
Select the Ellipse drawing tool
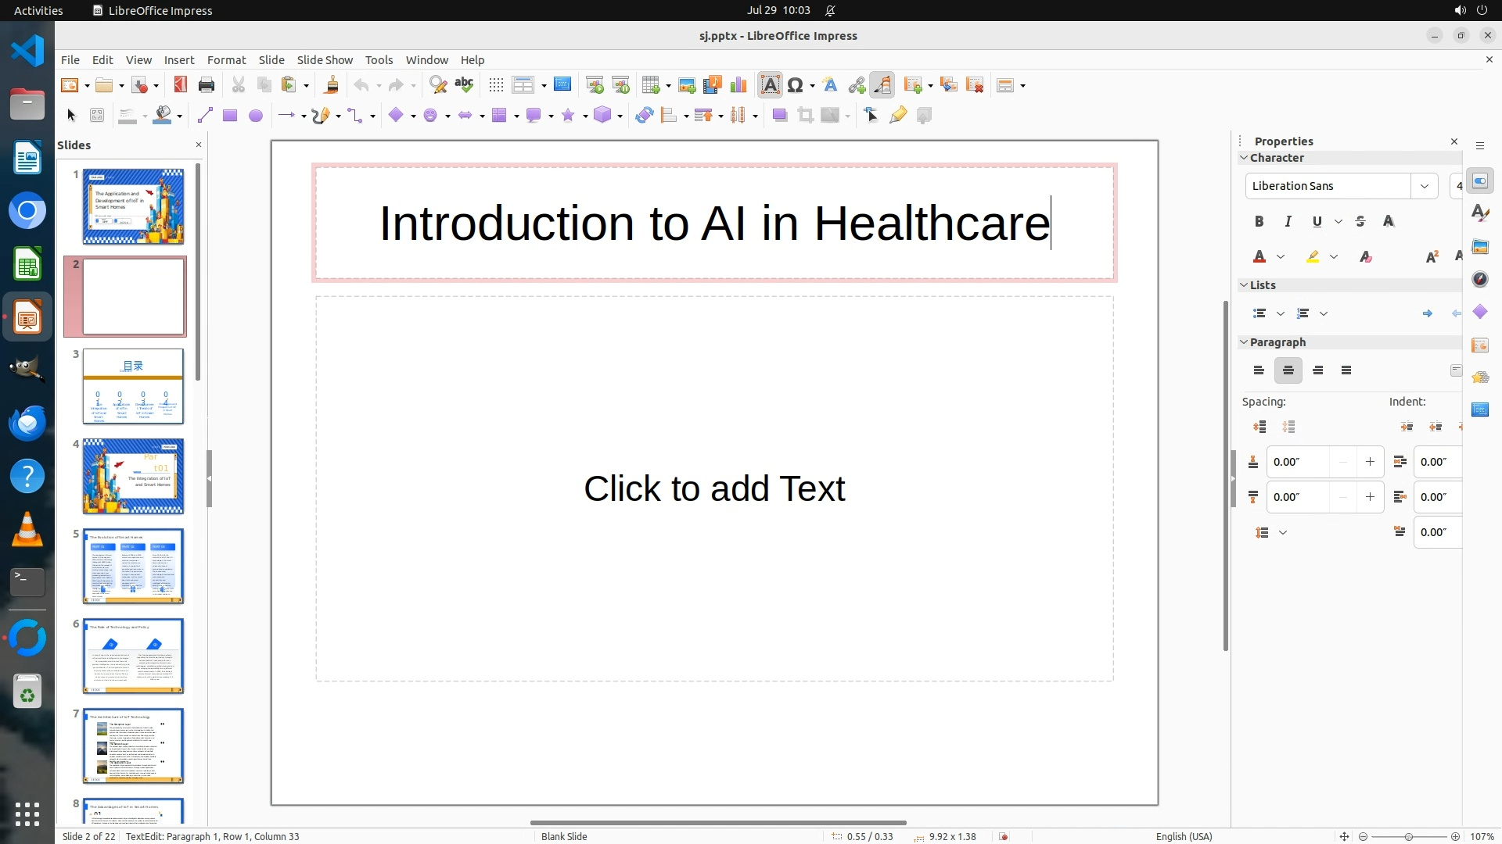tap(255, 116)
